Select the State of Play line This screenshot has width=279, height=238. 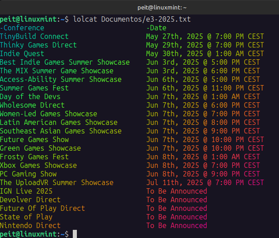pyautogui.click(x=26, y=217)
